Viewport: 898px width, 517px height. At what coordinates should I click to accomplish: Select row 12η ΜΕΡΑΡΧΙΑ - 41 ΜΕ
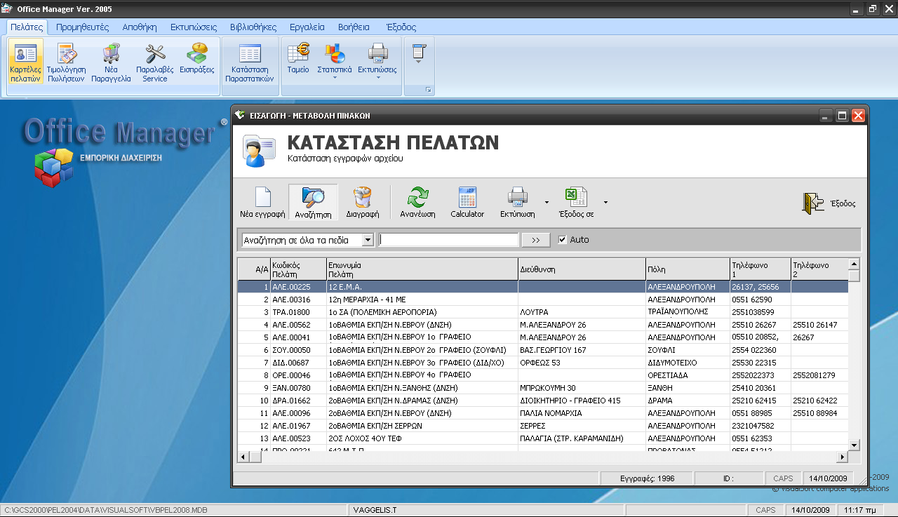coord(542,300)
